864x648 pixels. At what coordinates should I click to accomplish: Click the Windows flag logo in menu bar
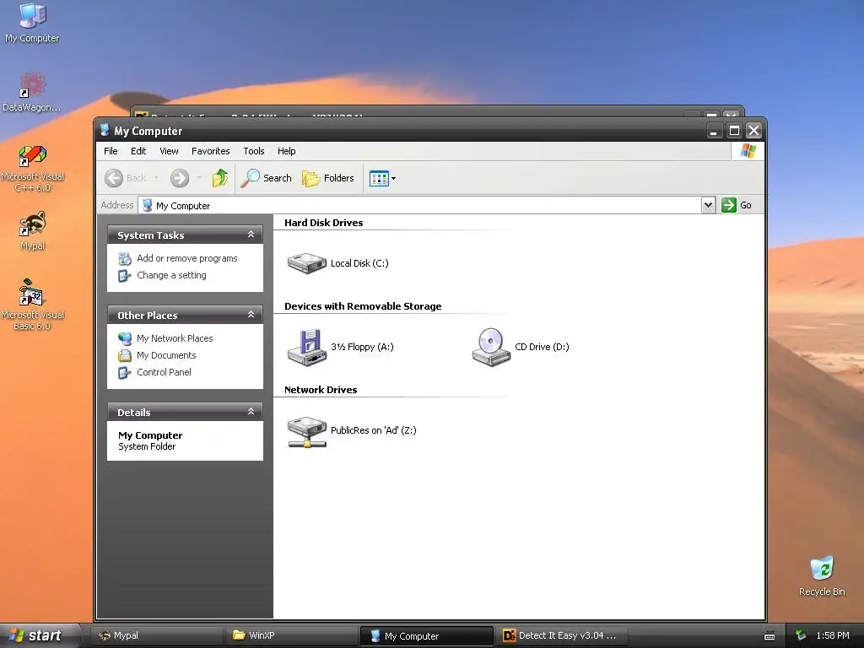tap(748, 151)
